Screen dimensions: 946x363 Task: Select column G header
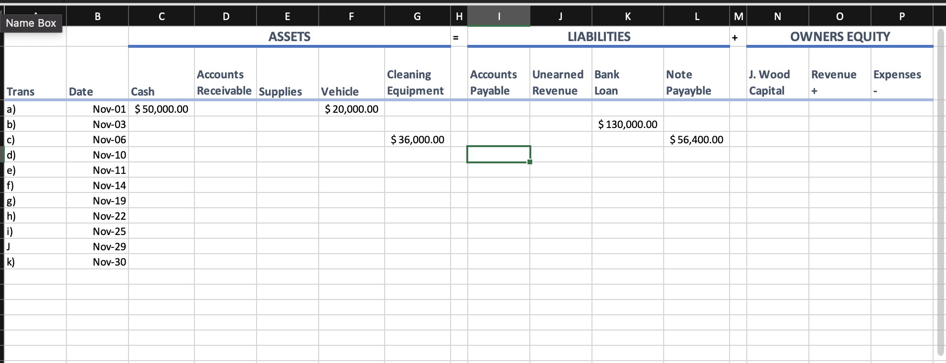tap(418, 16)
